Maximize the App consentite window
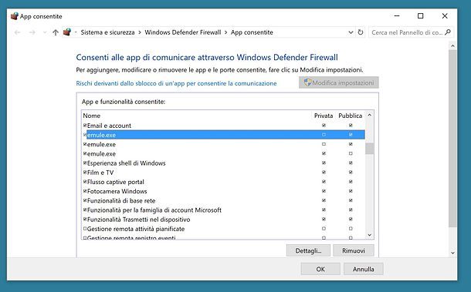Image resolution: width=471 pixels, height=292 pixels. click(421, 16)
